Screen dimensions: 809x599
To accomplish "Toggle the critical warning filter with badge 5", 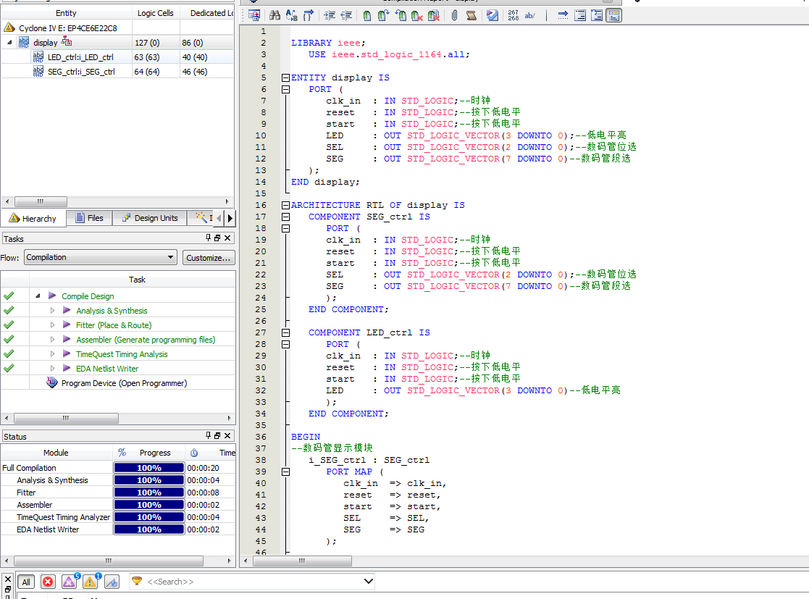I will [69, 582].
